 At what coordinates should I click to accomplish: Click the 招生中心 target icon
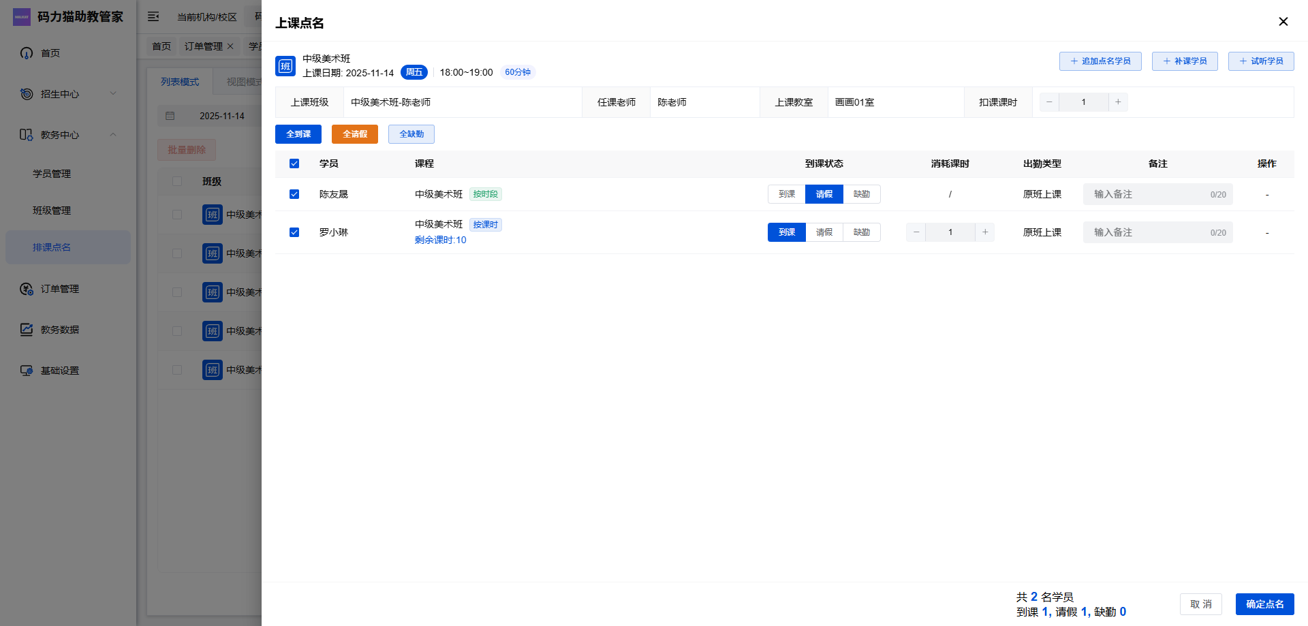(27, 94)
